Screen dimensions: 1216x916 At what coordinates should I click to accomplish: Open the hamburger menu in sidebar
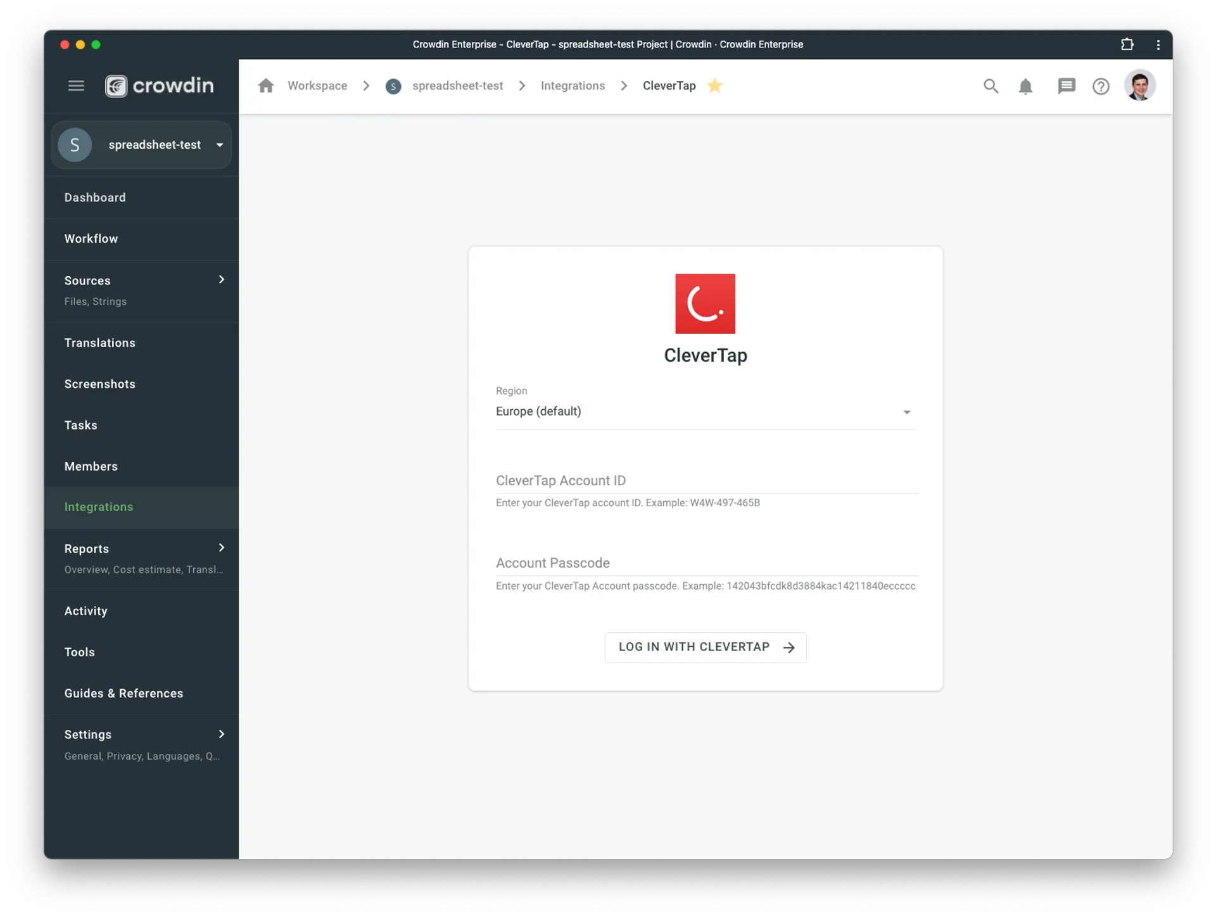pos(76,86)
